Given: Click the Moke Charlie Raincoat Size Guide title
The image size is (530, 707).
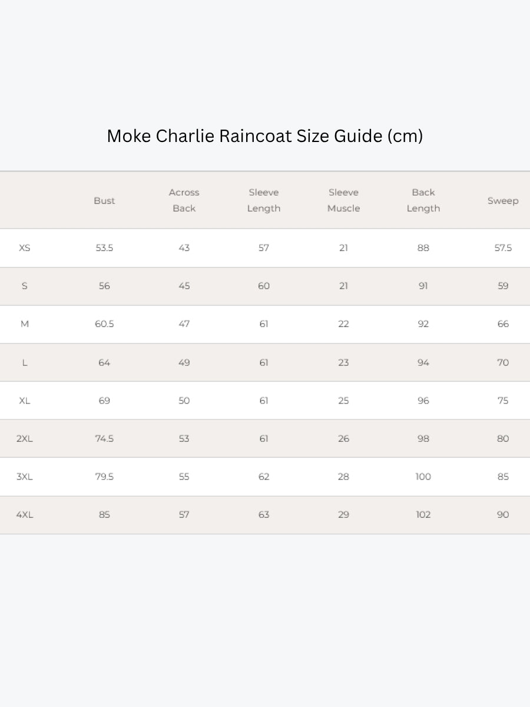Looking at the screenshot, I should click(x=264, y=136).
